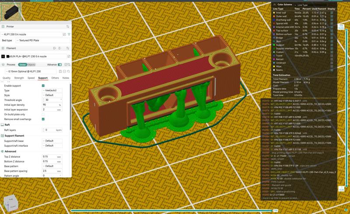The image size is (350, 214).
Task: Click the Initial layer expansion field
Action: (52, 110)
